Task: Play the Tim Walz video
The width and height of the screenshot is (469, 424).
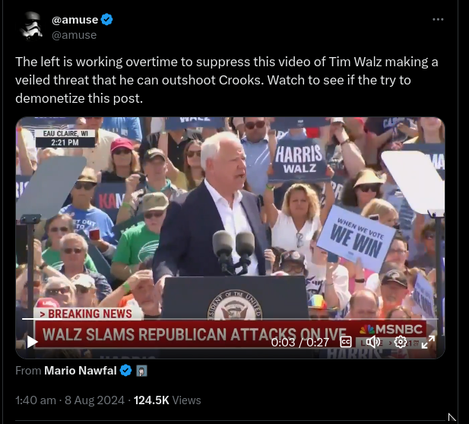Action: [x=32, y=342]
